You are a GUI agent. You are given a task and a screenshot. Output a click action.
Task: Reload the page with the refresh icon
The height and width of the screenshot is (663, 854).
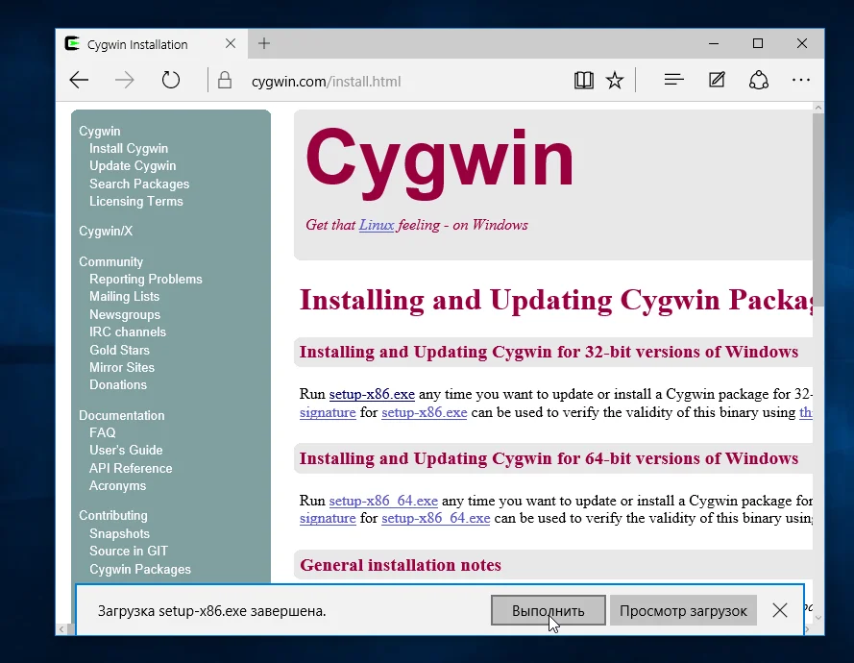170,80
